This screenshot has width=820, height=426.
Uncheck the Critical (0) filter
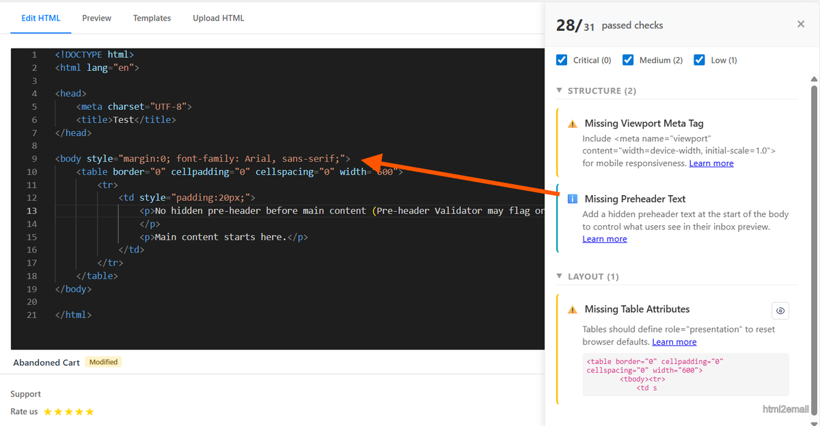point(561,59)
